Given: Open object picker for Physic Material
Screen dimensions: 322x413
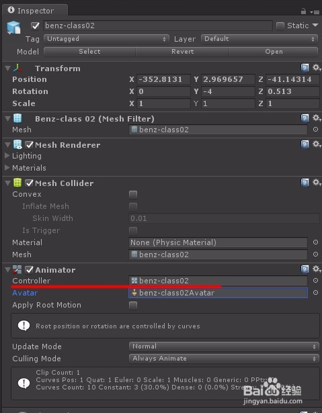Looking at the screenshot, I should 315,242.
